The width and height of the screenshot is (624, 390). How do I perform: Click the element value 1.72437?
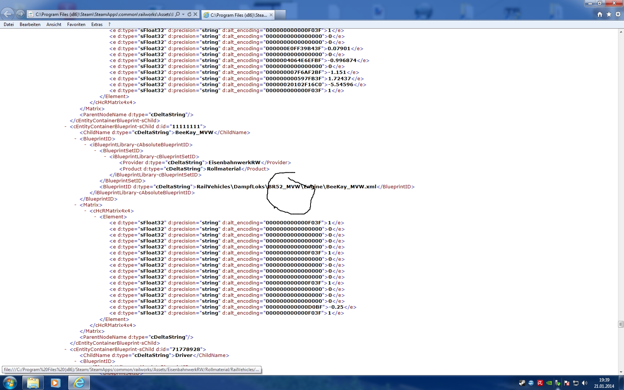coord(339,79)
